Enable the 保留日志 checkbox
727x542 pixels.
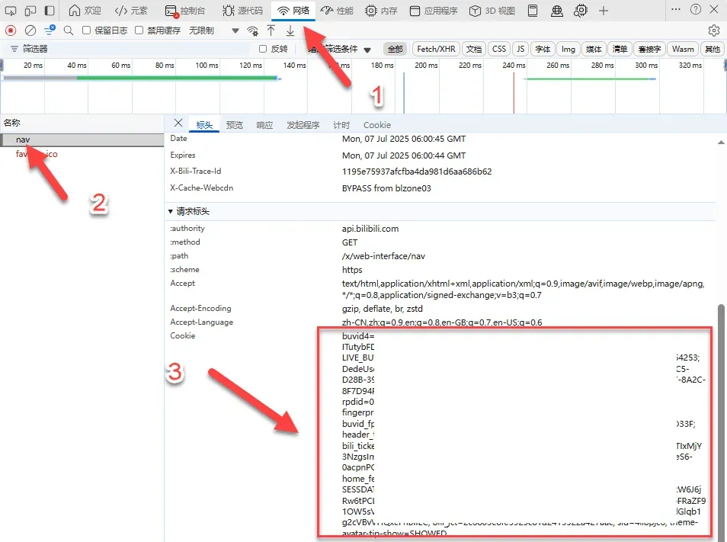87,30
